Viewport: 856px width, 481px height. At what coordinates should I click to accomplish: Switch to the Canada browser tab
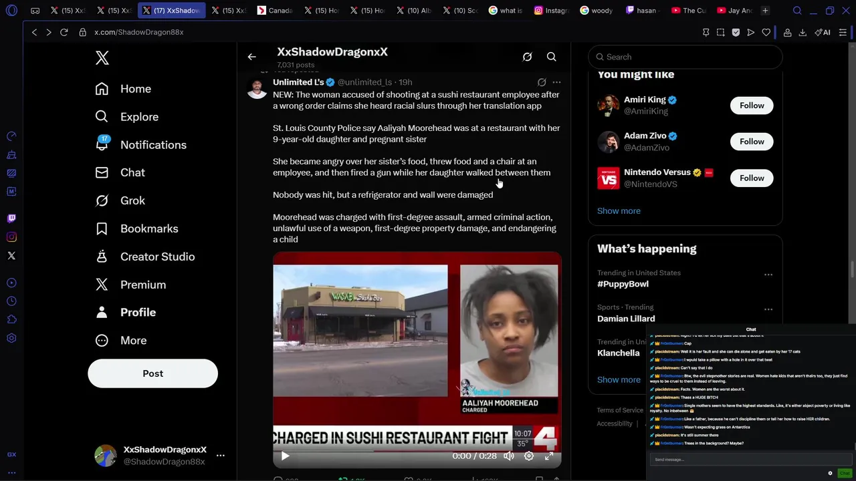click(x=276, y=11)
